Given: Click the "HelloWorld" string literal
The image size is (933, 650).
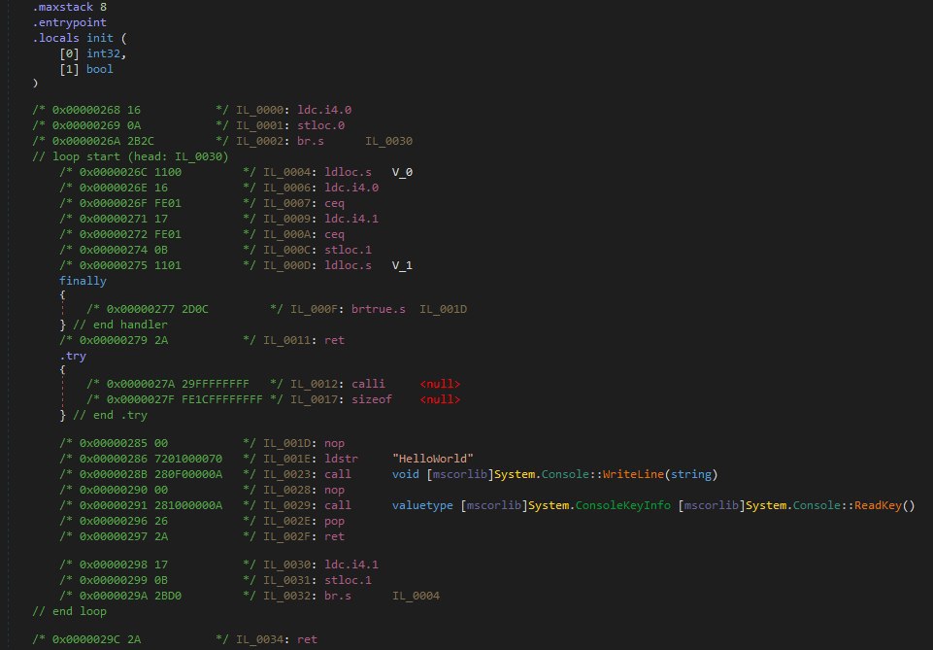Looking at the screenshot, I should coord(433,459).
